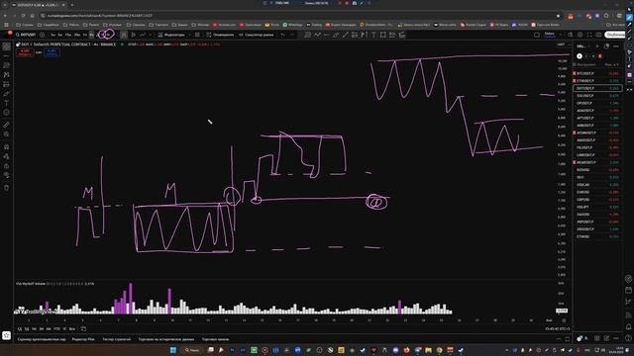Toggle magnet mode in left toolbar

7,147
